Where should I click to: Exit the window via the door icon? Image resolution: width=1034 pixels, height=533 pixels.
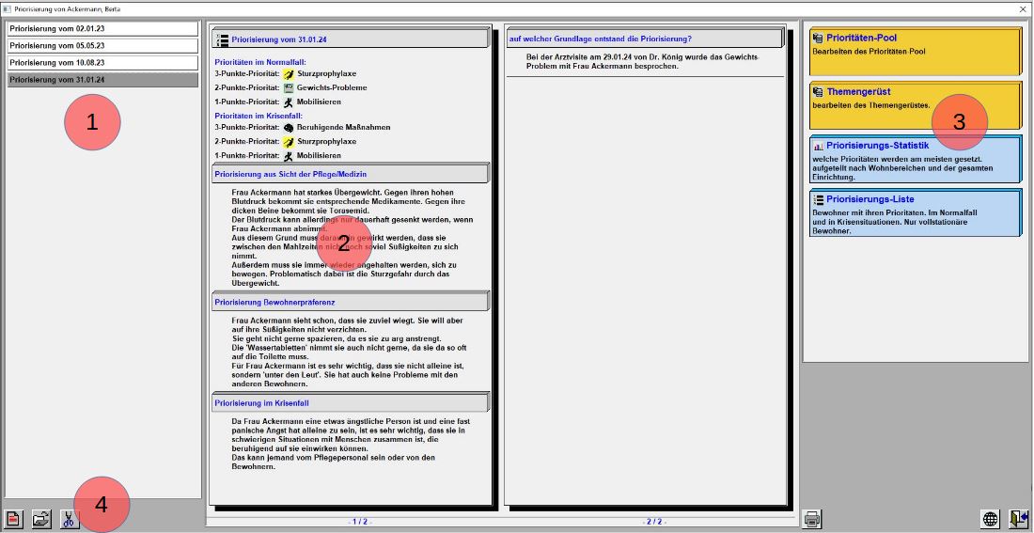[x=1018, y=519]
